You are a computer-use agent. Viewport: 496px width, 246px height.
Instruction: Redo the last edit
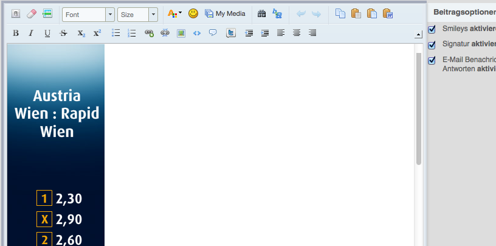tap(316, 14)
